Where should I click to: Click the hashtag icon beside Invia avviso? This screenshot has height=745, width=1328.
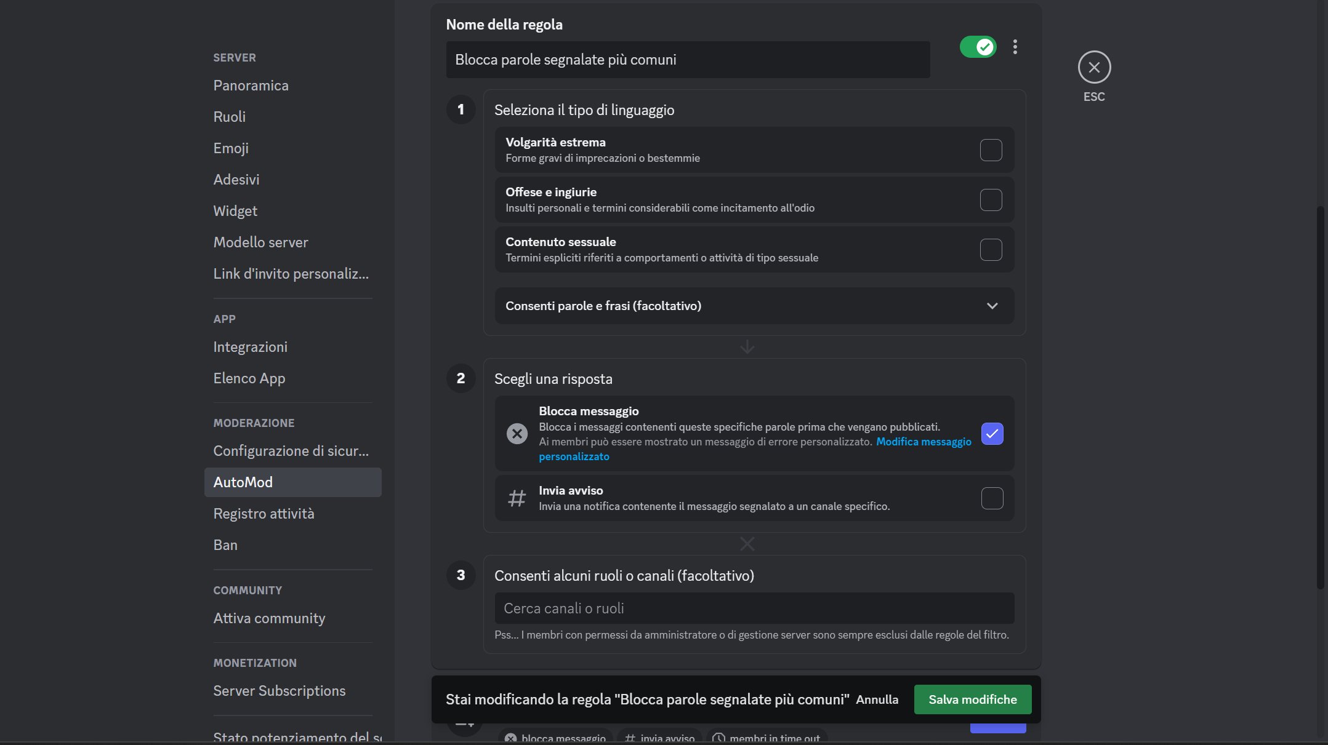coord(517,498)
